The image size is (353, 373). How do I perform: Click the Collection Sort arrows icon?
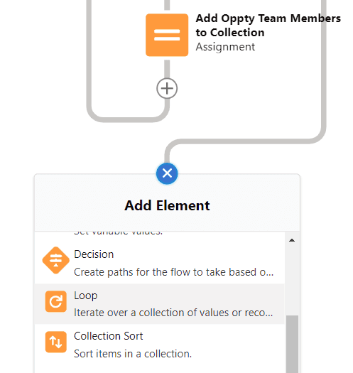tap(55, 342)
